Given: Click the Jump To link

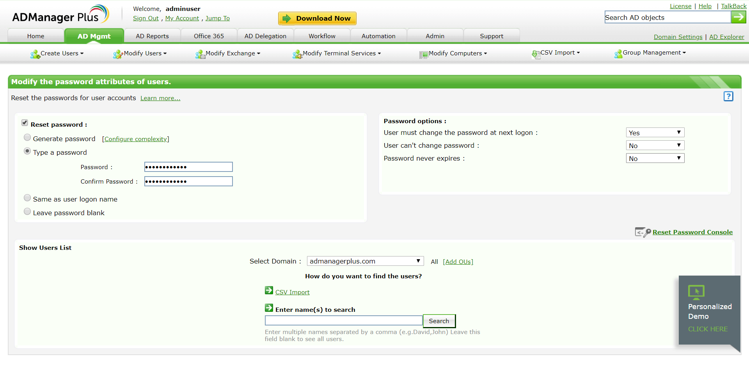Looking at the screenshot, I should [217, 18].
